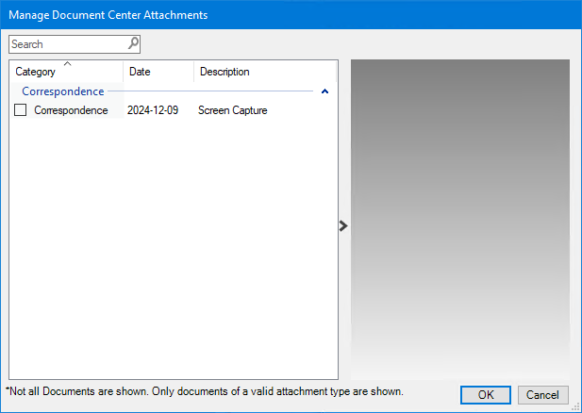582x413 pixels.
Task: Sort by the Description column header
Action: 224,72
